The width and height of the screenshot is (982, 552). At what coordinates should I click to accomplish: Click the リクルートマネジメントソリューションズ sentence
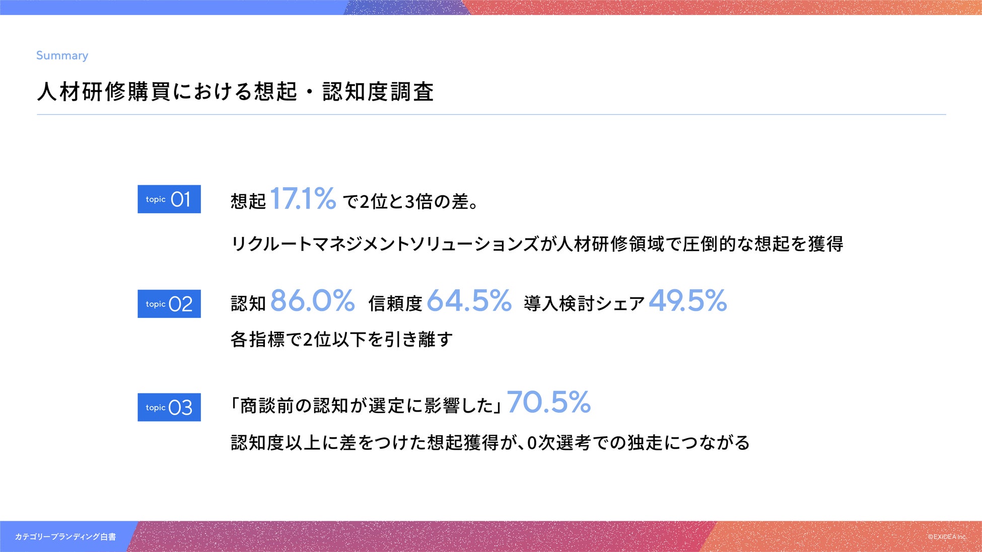[x=537, y=244]
